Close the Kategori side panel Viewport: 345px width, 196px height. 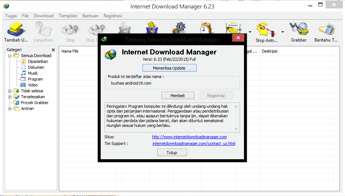[x=53, y=50]
